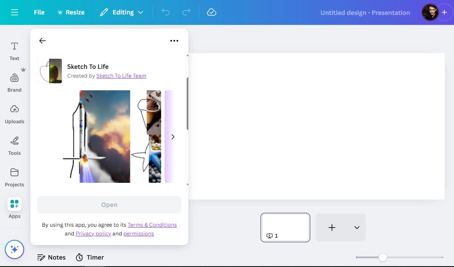This screenshot has height=267, width=454.
Task: View the app's Privacy policy link
Action: (93, 233)
